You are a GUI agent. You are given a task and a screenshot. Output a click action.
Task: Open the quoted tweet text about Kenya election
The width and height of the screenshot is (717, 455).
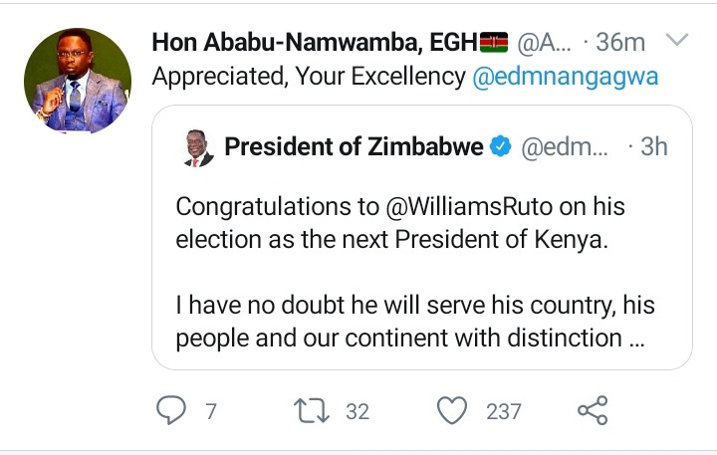[415, 273]
